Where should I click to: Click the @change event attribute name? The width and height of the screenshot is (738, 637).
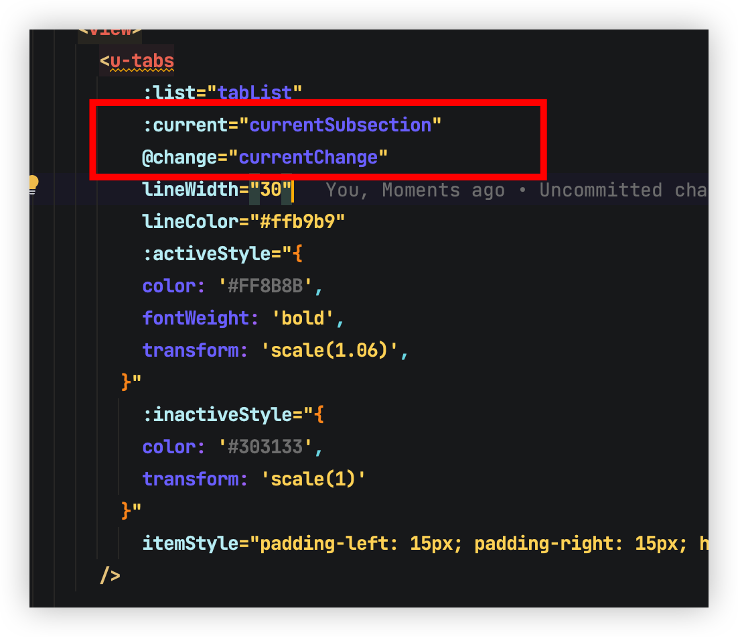click(179, 158)
